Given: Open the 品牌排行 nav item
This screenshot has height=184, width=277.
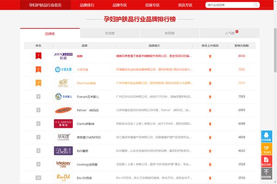Looking at the screenshot, I should (x=87, y=5).
